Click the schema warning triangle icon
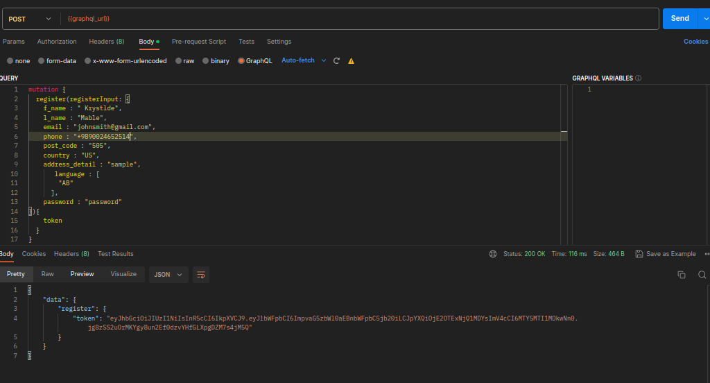This screenshot has width=710, height=383. pos(351,61)
